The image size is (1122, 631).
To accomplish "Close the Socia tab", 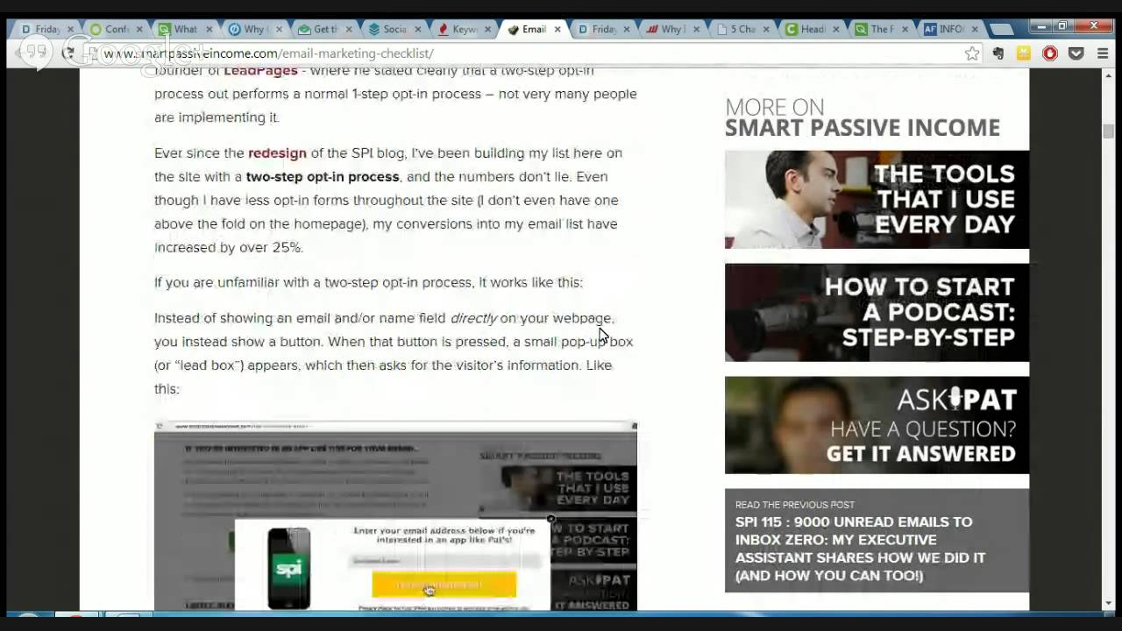I will [x=418, y=29].
